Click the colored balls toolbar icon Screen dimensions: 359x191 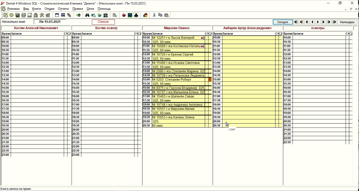tap(145, 15)
